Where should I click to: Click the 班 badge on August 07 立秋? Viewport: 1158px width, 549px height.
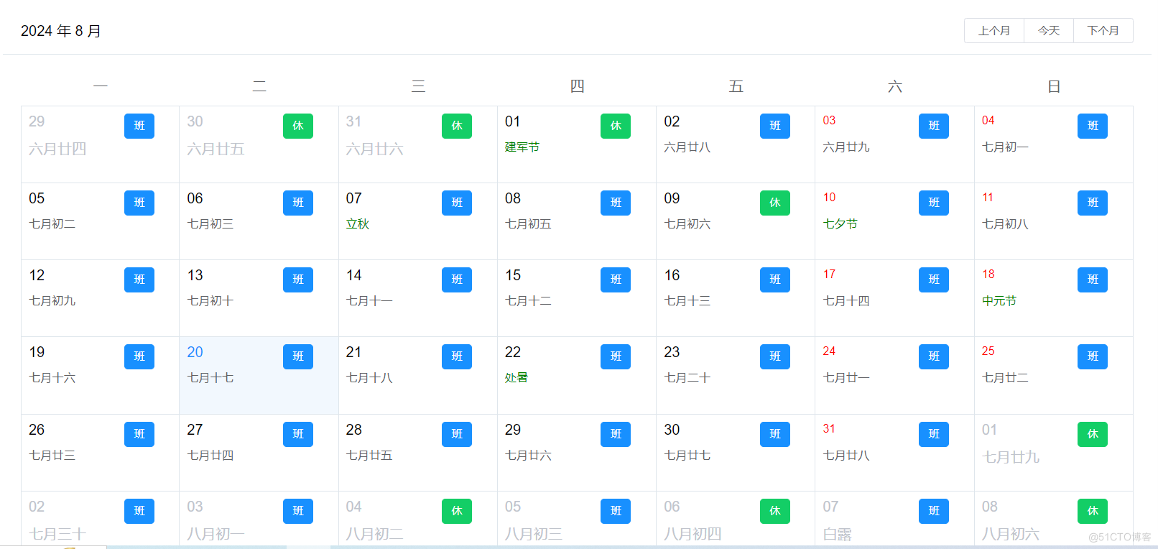pos(457,203)
